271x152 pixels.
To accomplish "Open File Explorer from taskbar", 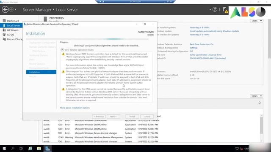I will pos(39,148).
